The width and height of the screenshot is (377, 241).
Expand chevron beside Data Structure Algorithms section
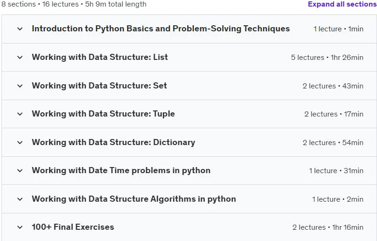pyautogui.click(x=20, y=199)
